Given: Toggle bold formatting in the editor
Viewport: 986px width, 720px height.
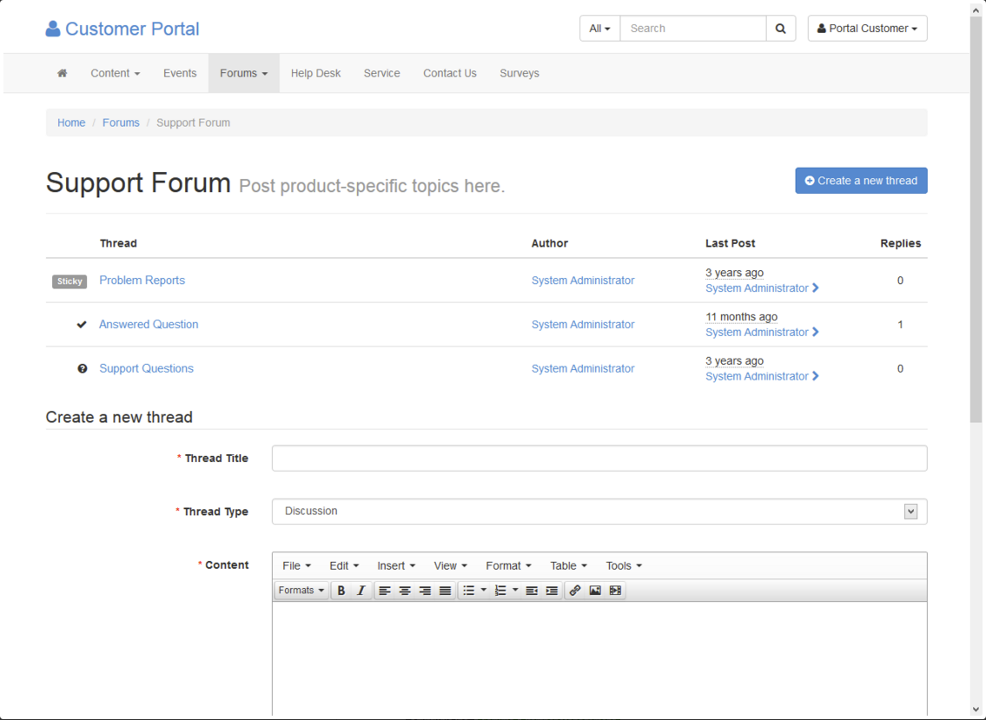Looking at the screenshot, I should click(x=341, y=591).
